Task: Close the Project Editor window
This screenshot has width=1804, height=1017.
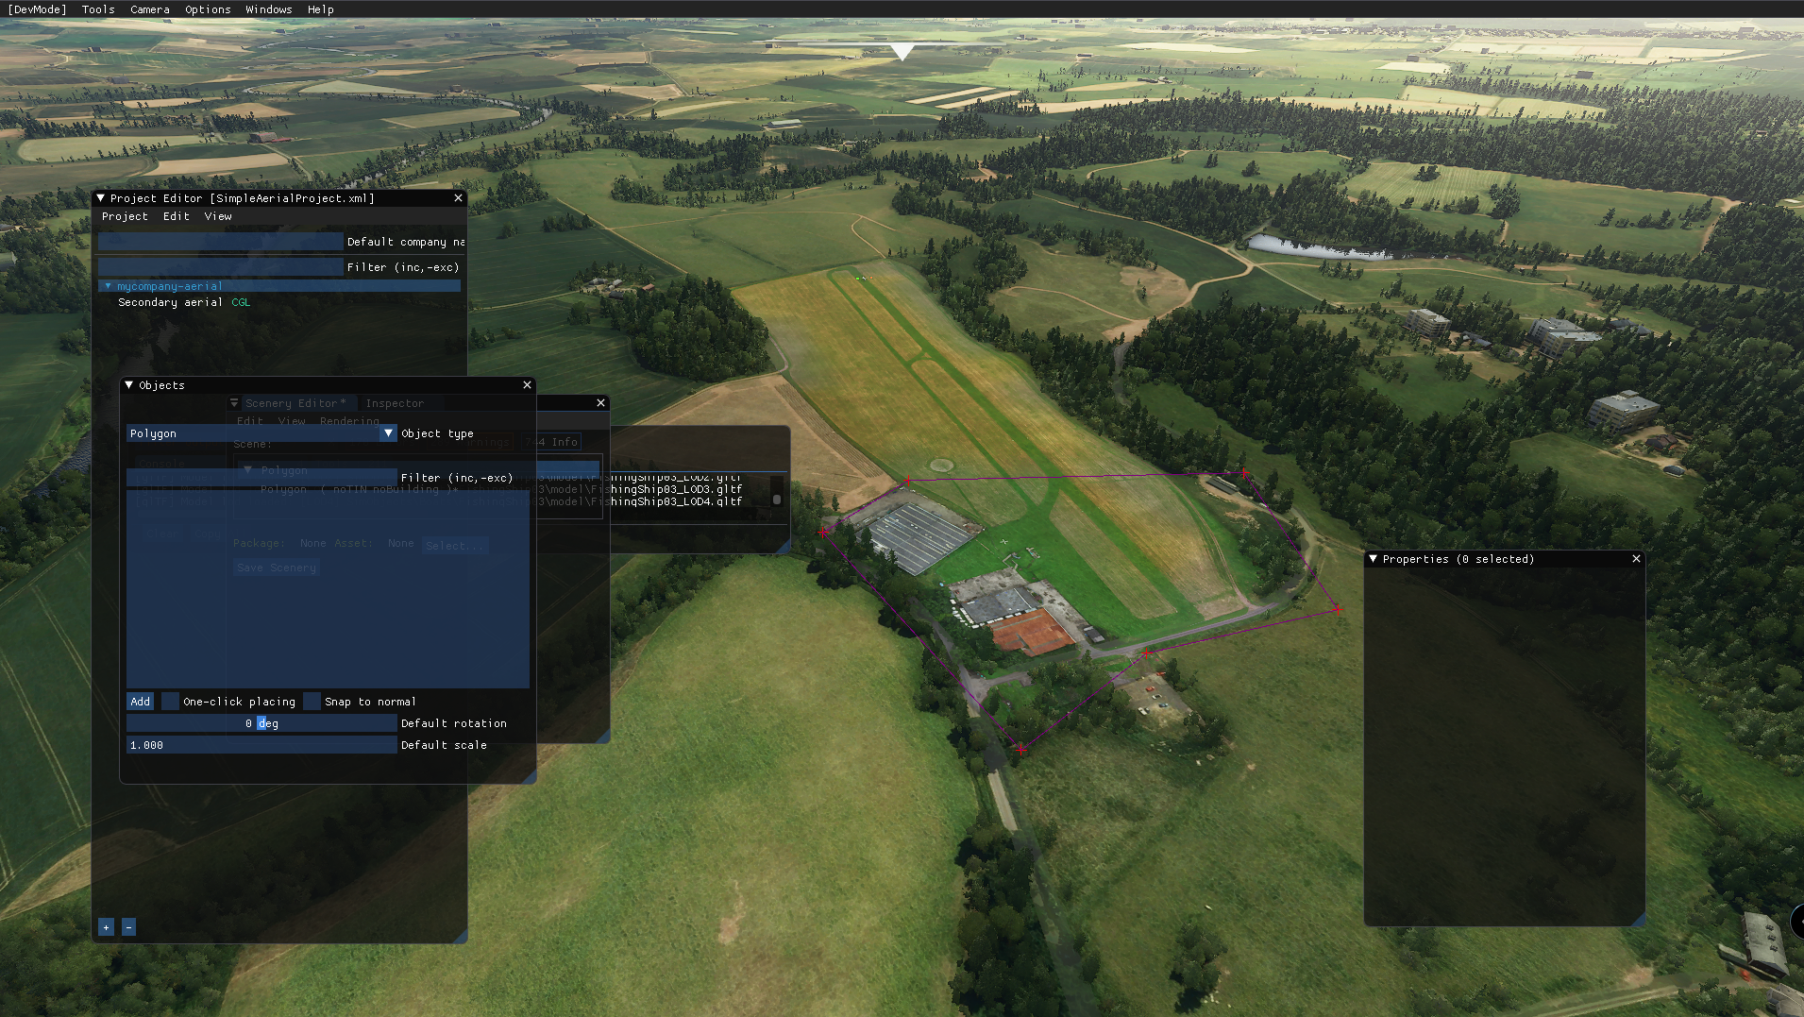Action: point(458,198)
